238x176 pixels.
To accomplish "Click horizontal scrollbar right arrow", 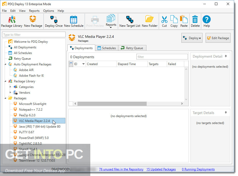I will 182,103.
